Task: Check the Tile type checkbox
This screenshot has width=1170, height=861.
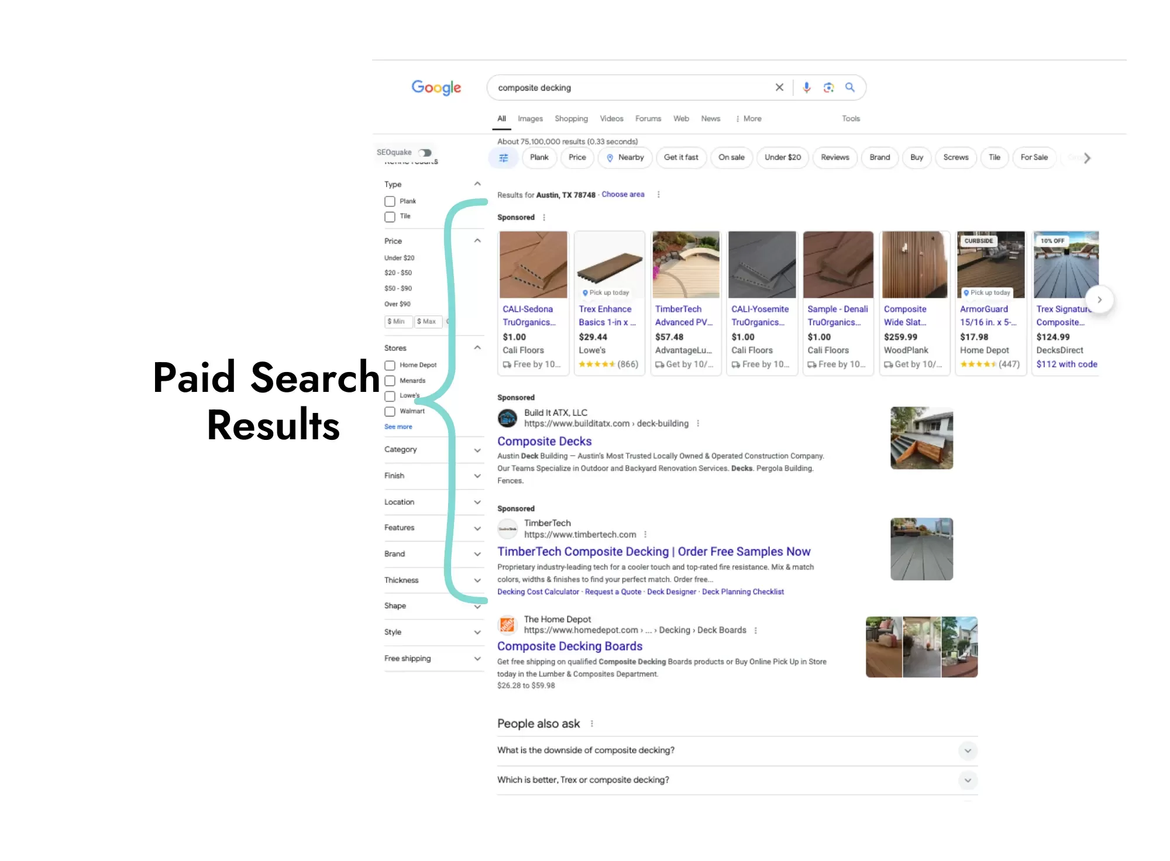Action: click(390, 217)
